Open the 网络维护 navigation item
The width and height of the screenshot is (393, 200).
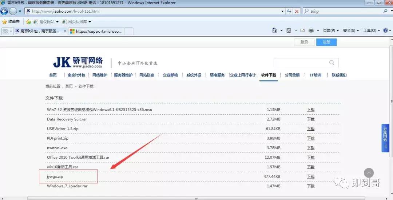pyautogui.click(x=100, y=75)
